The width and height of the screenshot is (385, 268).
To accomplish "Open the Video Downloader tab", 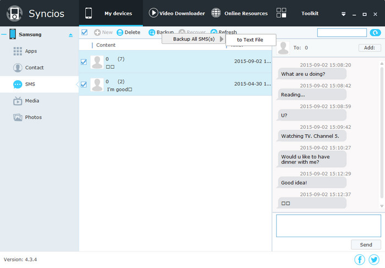I will click(x=177, y=13).
